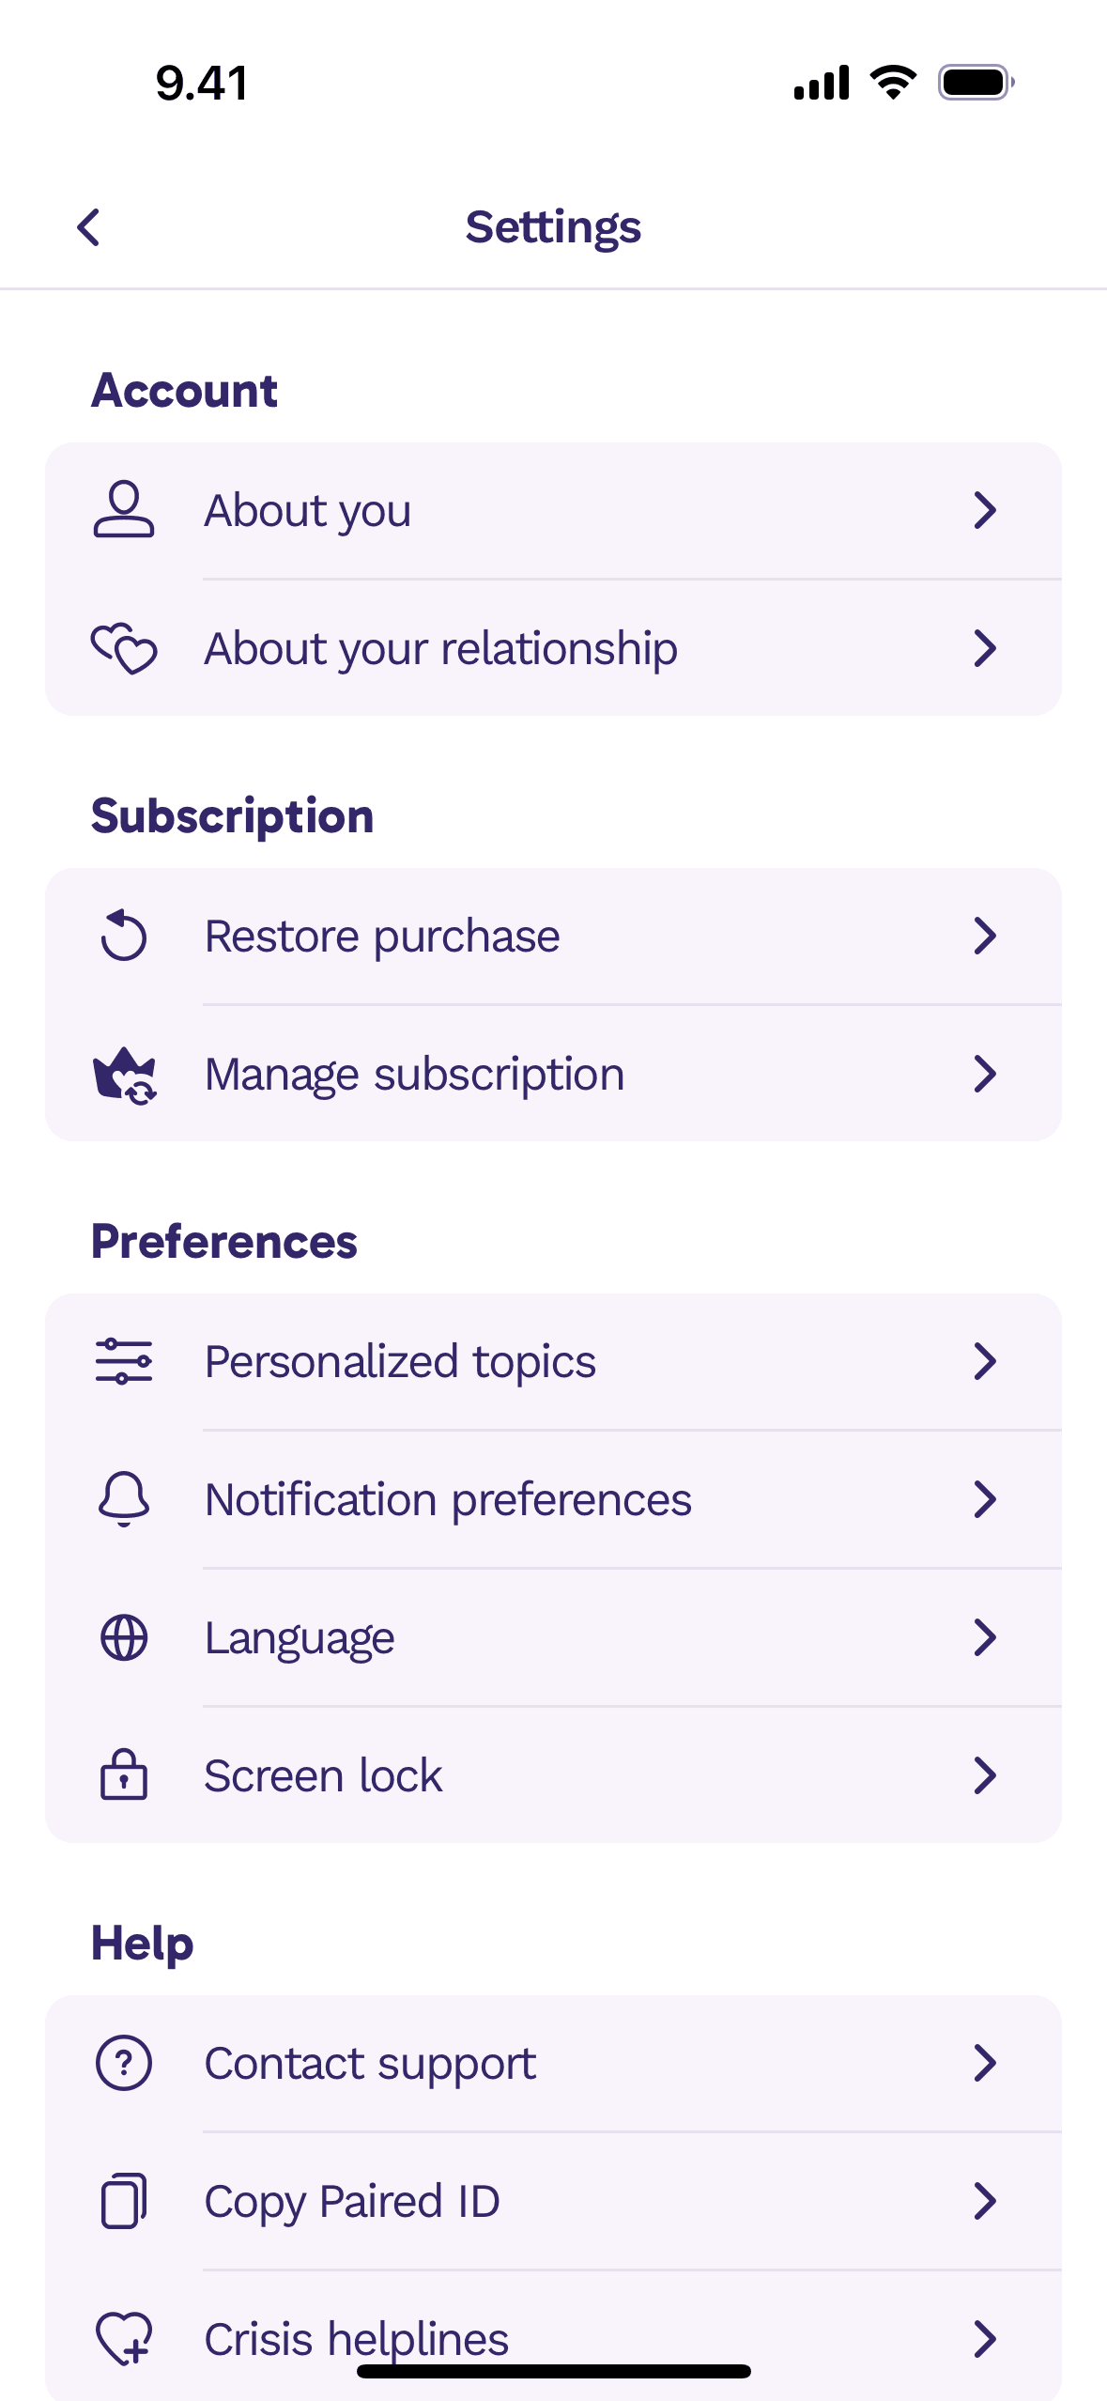Click the double hearts relationship icon
This screenshot has width=1107, height=2401.
tap(124, 648)
